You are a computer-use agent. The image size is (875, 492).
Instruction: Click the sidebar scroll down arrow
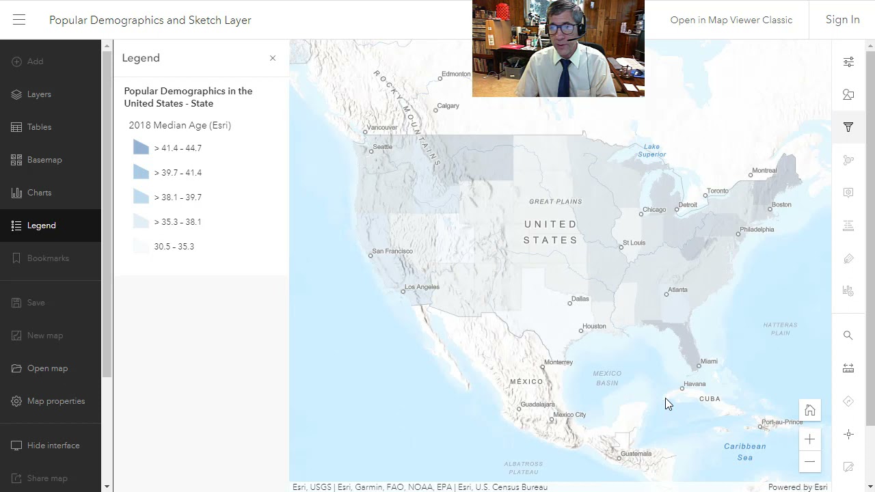pos(107,487)
